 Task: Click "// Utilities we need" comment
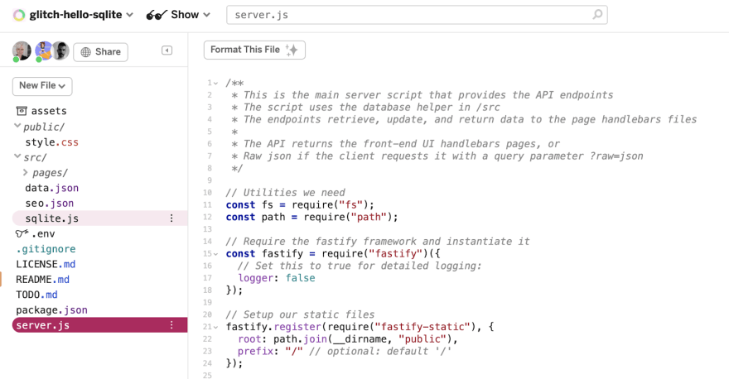coord(286,193)
